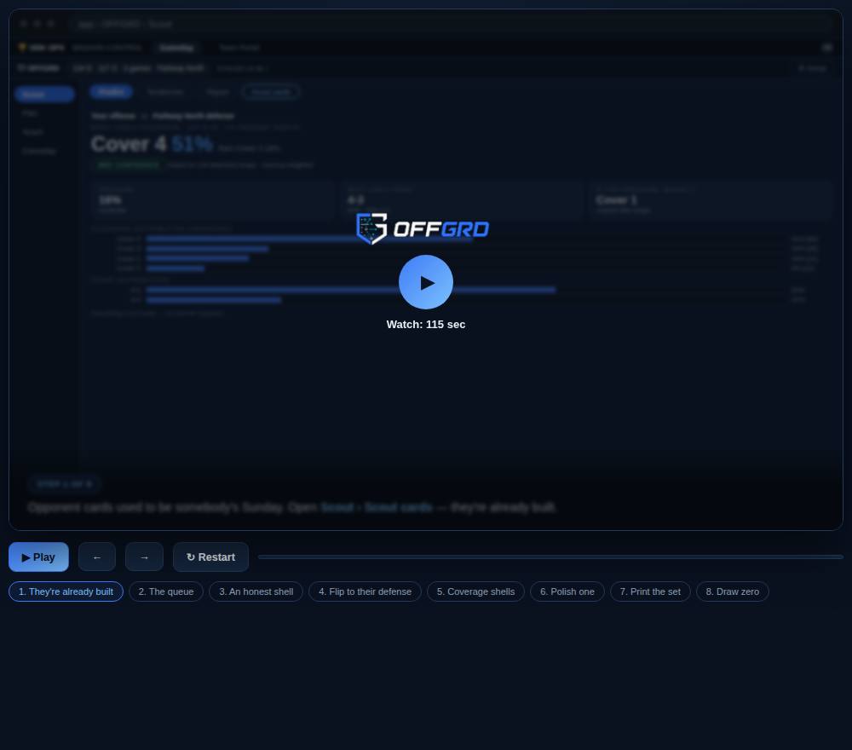Jump to chapter 2. The queue

pyautogui.click(x=166, y=591)
